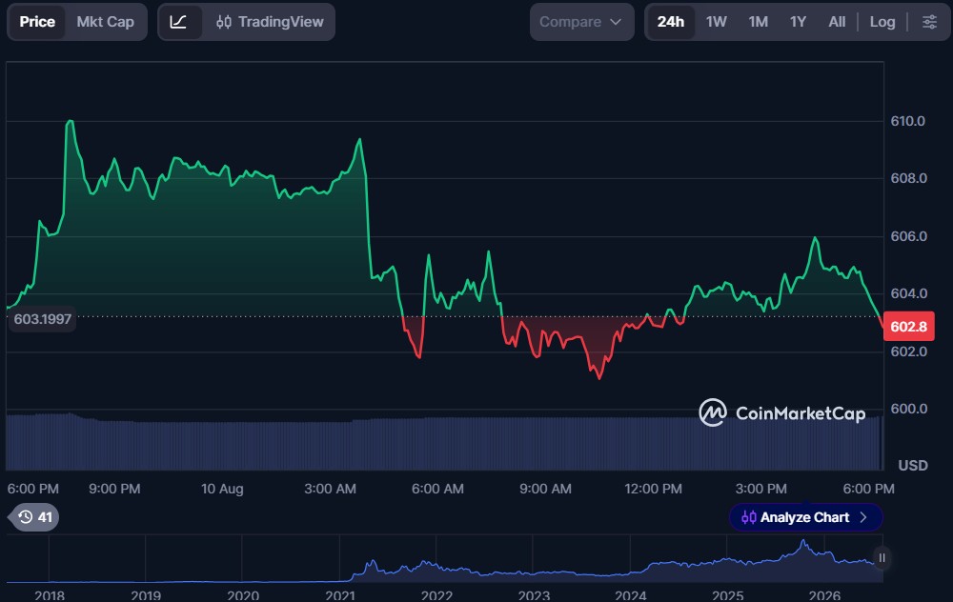This screenshot has height=602, width=953.
Task: Select the line chart view icon
Action: click(179, 22)
